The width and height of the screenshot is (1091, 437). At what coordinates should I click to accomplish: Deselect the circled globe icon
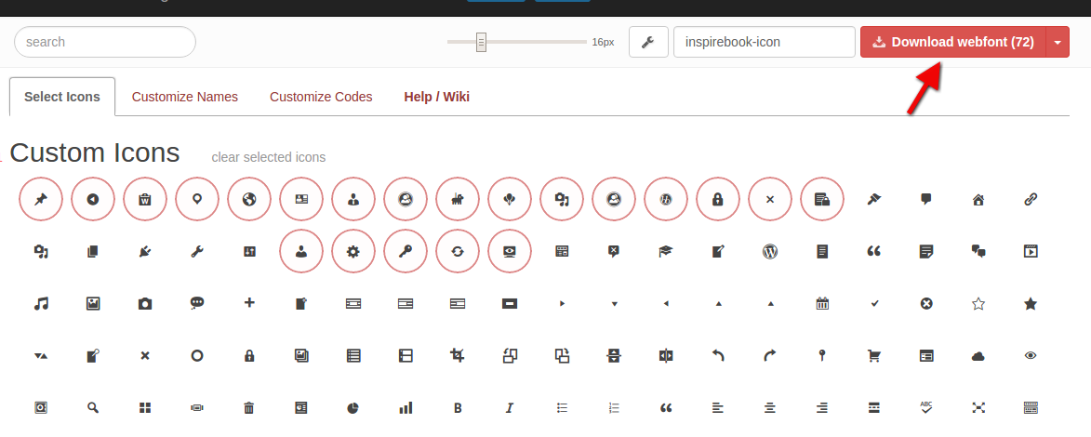pos(248,199)
